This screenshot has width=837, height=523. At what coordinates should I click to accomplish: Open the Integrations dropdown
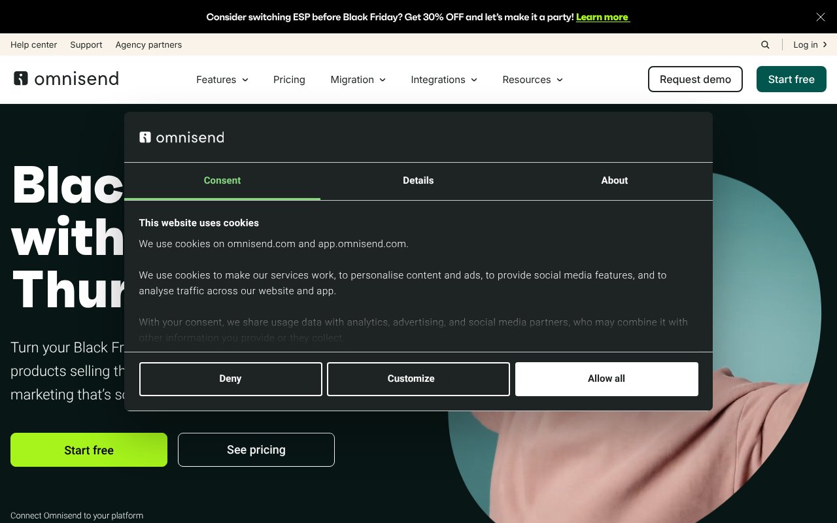443,79
